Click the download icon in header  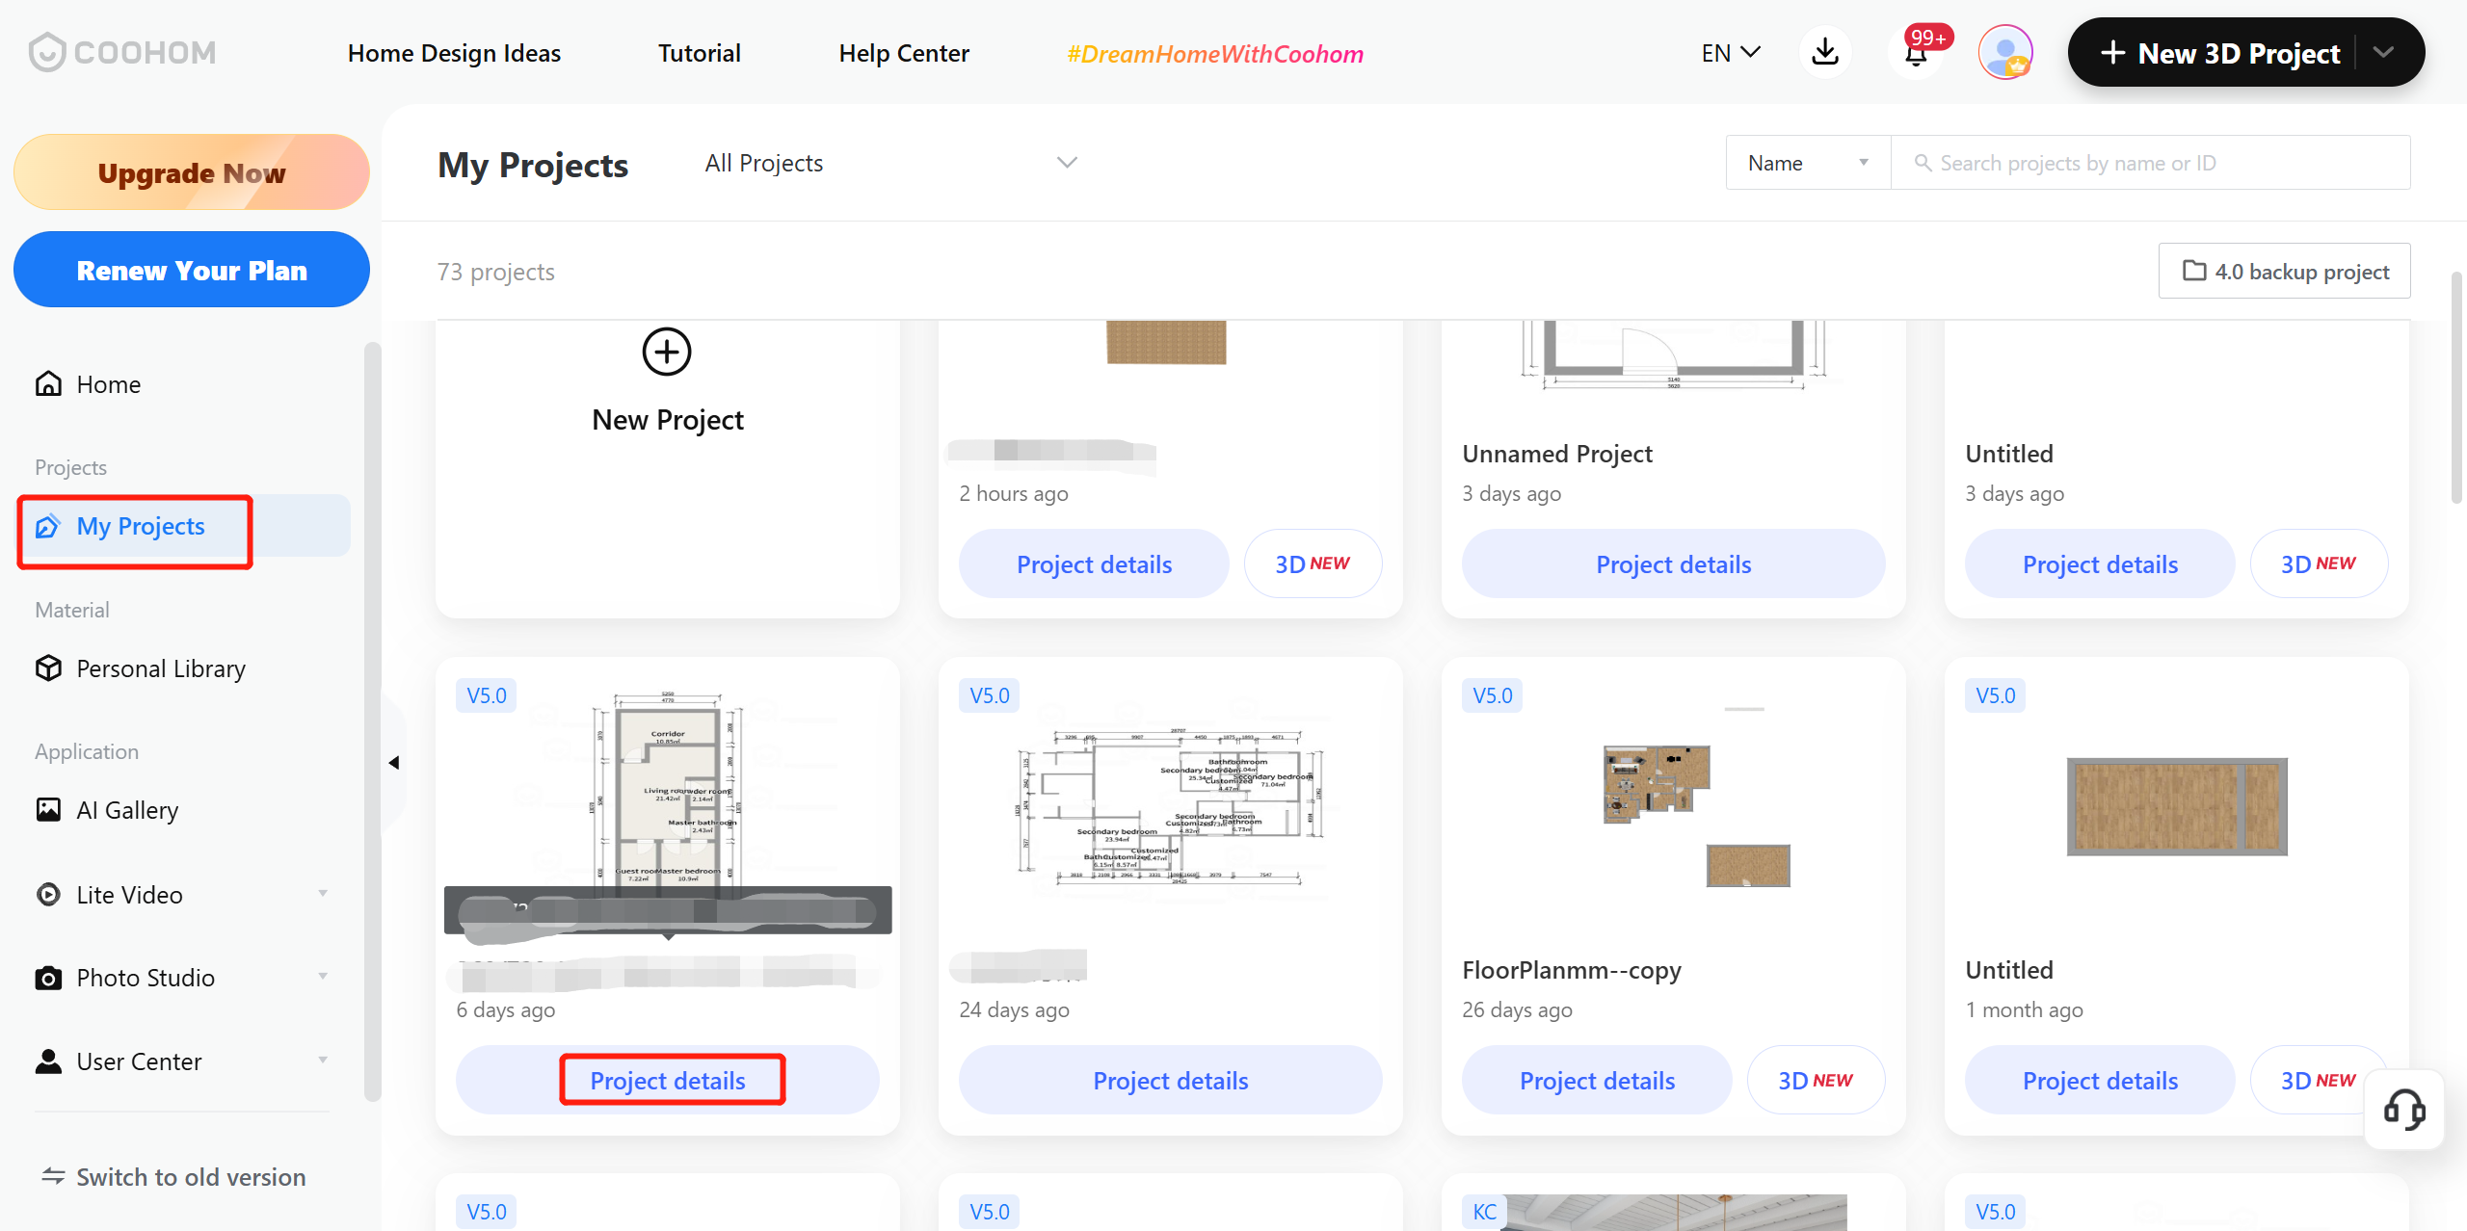1825,52
